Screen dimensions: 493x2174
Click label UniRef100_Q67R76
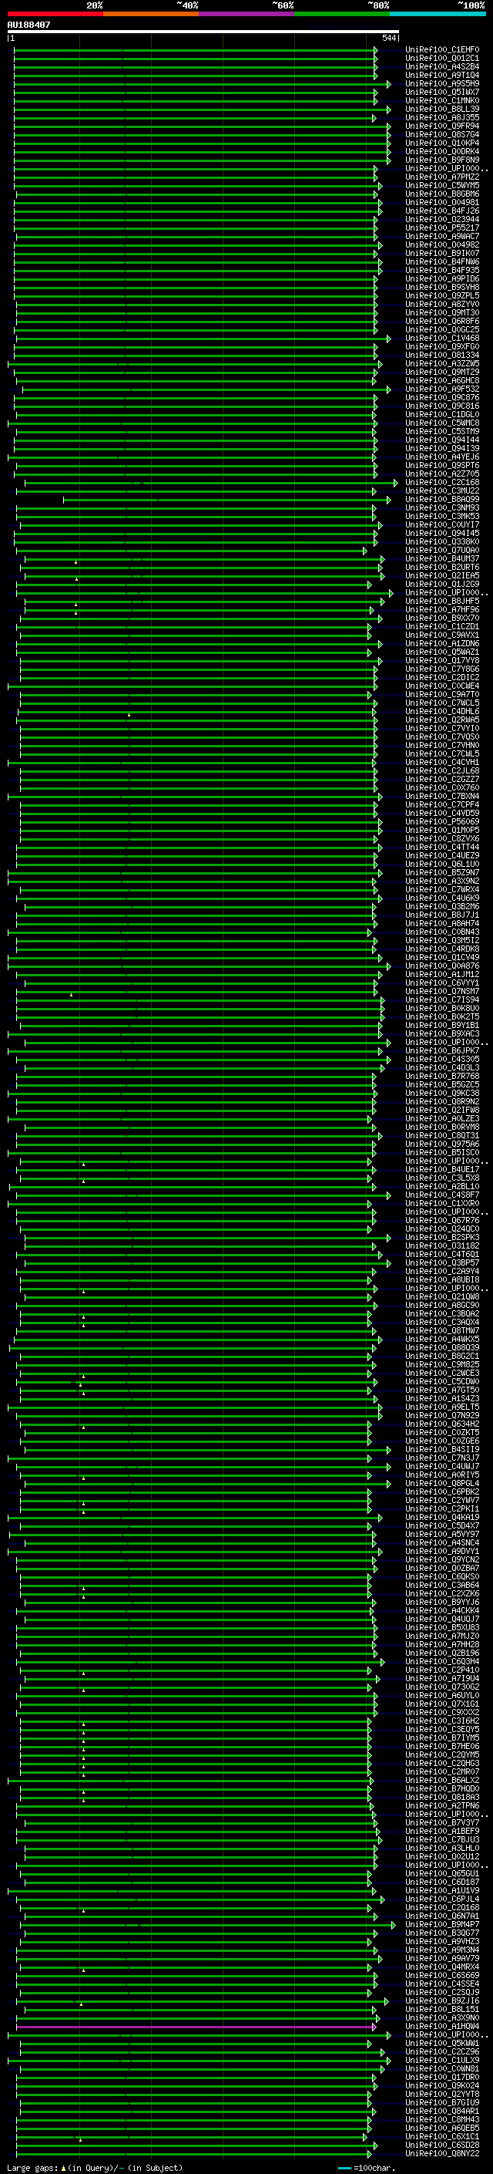click(442, 1221)
